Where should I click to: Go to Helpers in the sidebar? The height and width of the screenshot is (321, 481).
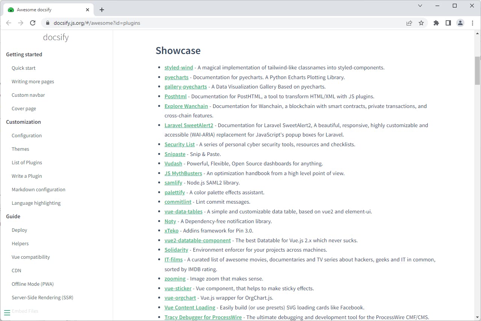tap(20, 243)
